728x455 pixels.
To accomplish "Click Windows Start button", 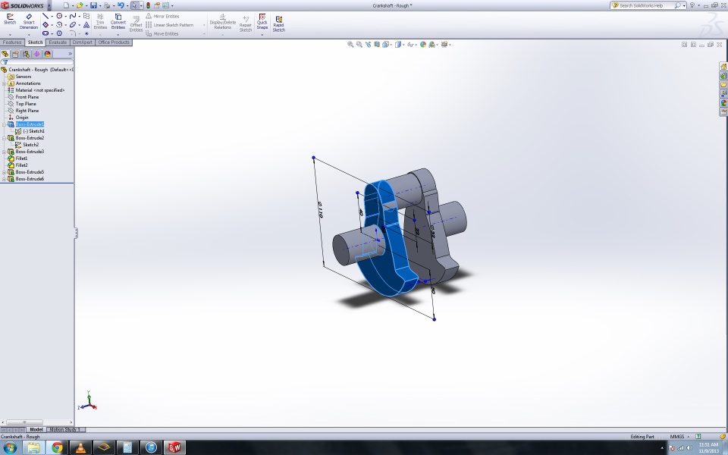I will pos(10,447).
